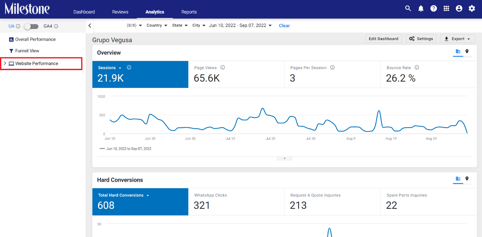This screenshot has width=482, height=237.
Task: Click the help question mark icon
Action: pyautogui.click(x=434, y=9)
